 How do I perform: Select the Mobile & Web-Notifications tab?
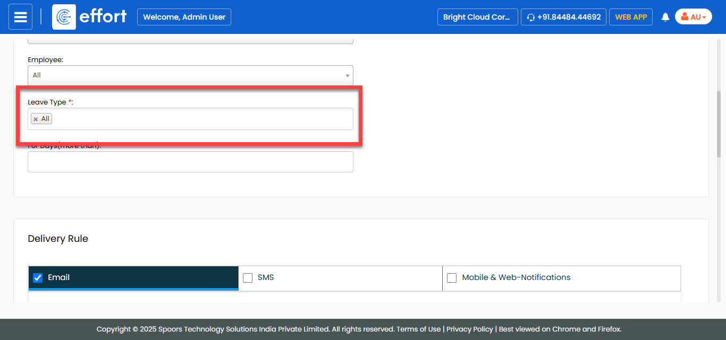pyautogui.click(x=516, y=277)
